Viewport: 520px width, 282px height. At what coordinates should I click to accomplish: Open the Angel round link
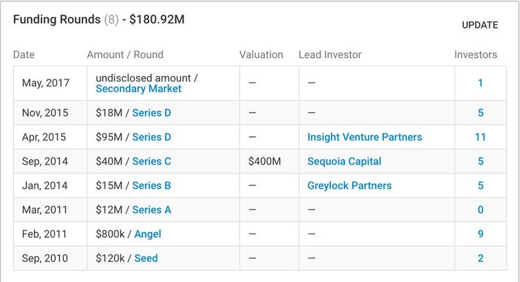click(x=148, y=234)
